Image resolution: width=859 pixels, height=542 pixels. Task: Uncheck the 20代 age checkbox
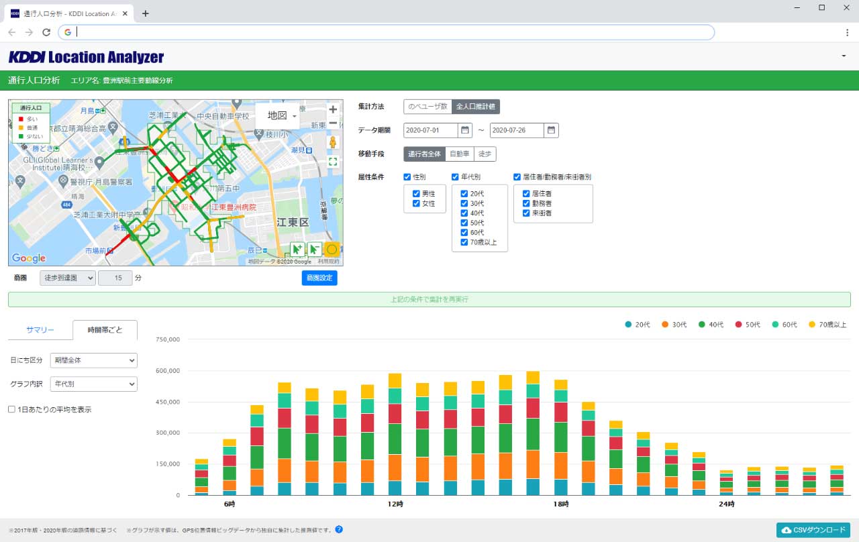pyautogui.click(x=464, y=193)
